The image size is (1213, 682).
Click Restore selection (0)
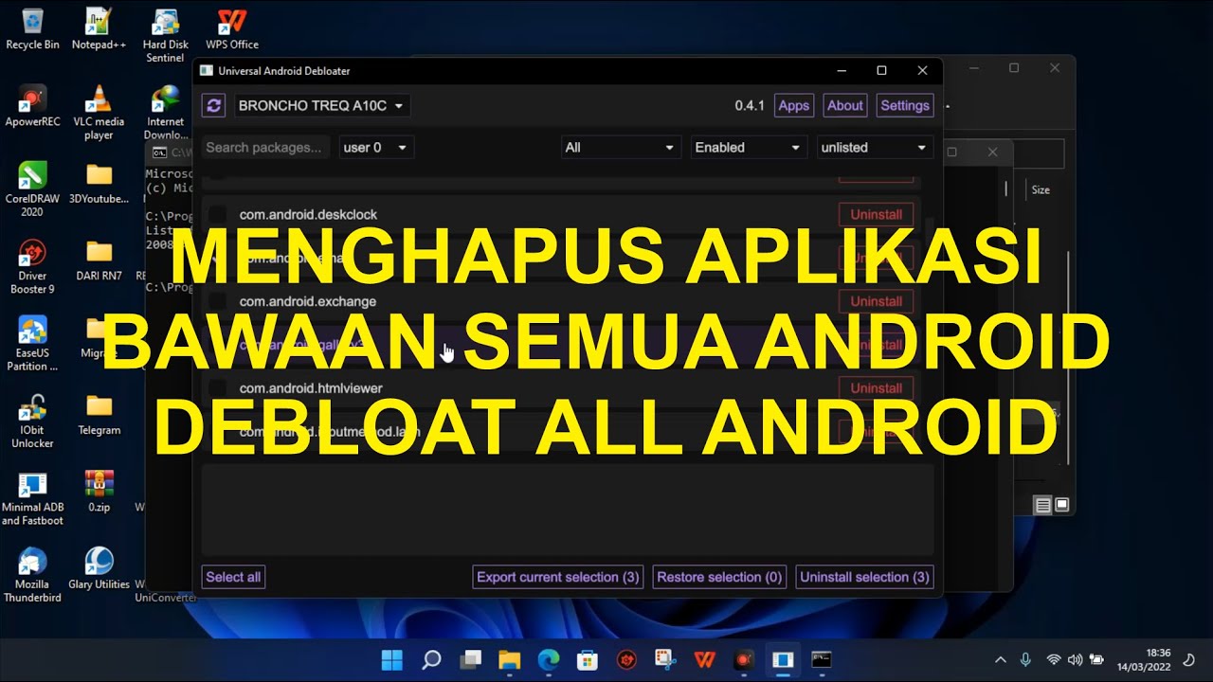[x=719, y=577]
